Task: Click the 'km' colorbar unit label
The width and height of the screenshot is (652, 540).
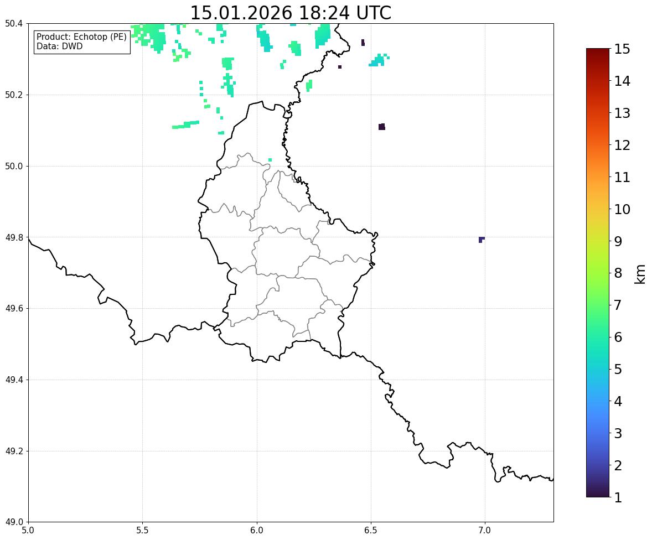Action: pos(640,274)
